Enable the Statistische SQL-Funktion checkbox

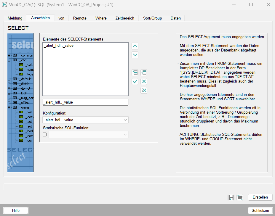tap(45, 135)
